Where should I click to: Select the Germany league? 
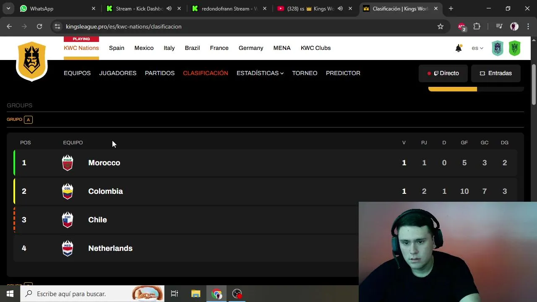251,48
